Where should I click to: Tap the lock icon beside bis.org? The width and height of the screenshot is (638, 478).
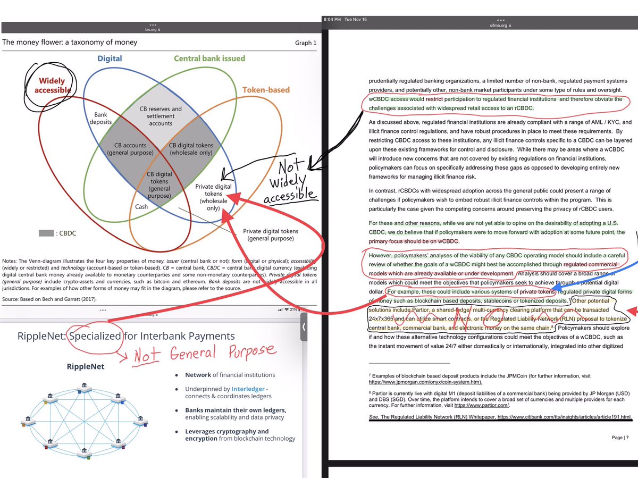click(x=159, y=29)
